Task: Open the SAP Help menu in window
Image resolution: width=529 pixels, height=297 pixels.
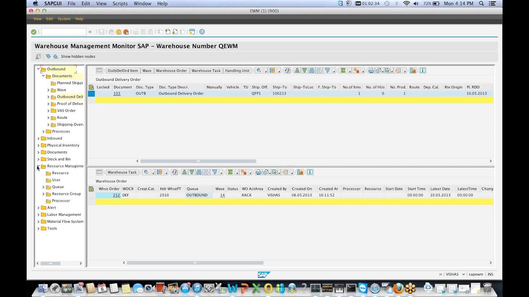Action: [x=79, y=19]
